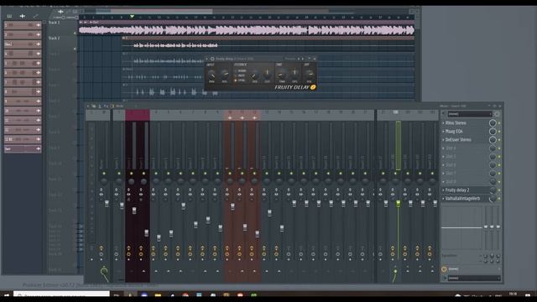
Task: Adjust the Fruity Delay input pan knob
Action: pos(211,75)
